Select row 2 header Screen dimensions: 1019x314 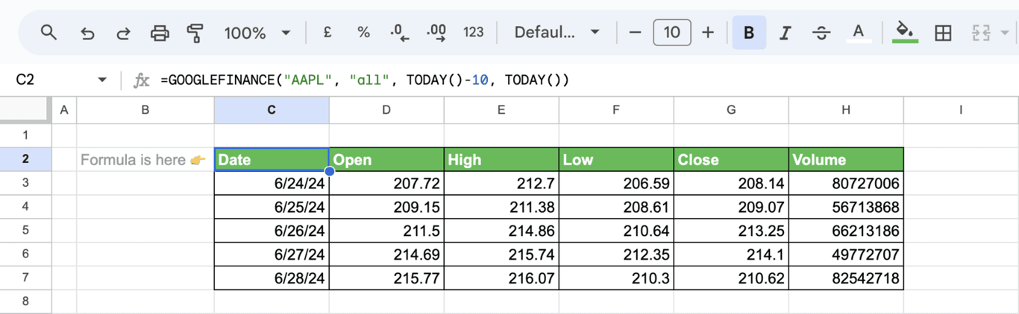tap(25, 159)
